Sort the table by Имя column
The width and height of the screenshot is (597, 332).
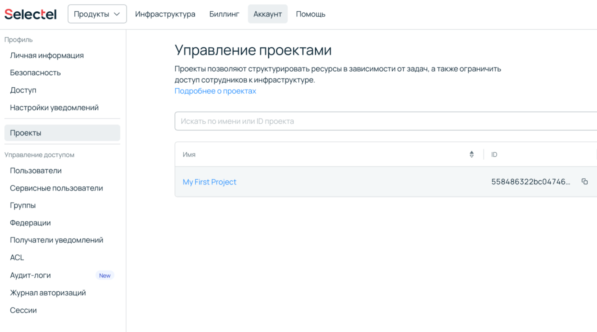point(189,154)
